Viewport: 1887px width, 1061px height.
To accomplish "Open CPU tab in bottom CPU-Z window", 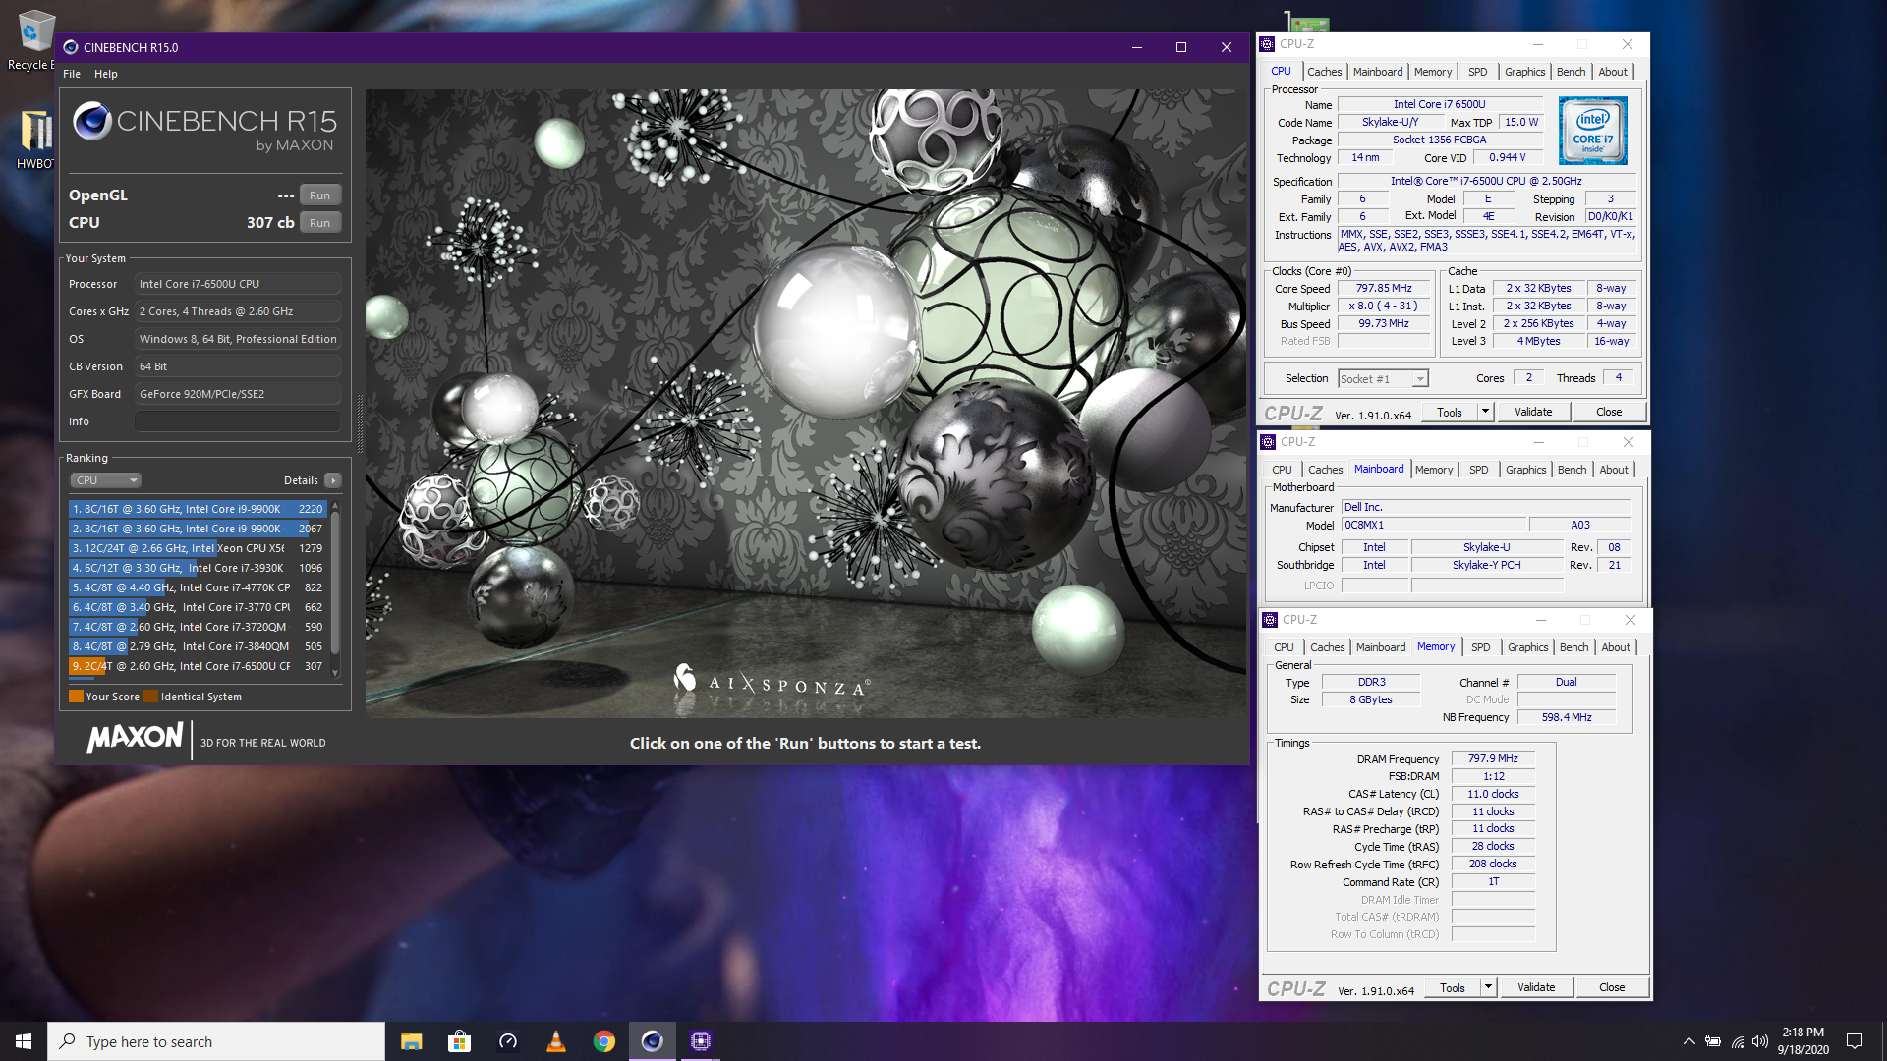I will pos(1284,647).
